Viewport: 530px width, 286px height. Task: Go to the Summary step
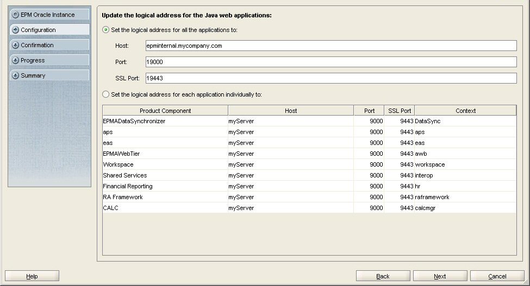49,75
